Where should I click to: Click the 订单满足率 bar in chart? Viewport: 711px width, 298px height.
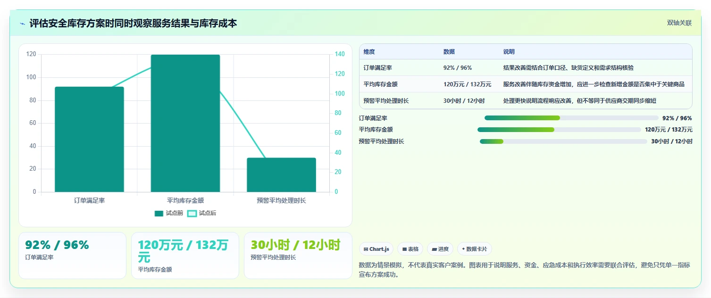89,139
